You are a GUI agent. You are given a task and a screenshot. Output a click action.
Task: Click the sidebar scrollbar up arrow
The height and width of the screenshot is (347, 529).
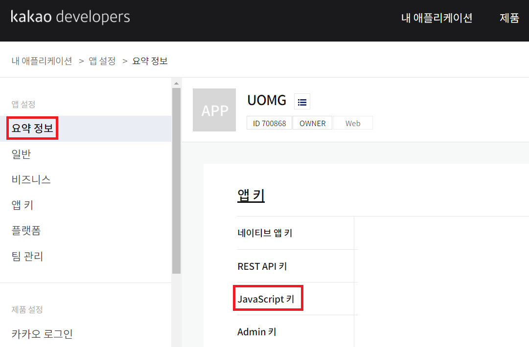[x=176, y=83]
